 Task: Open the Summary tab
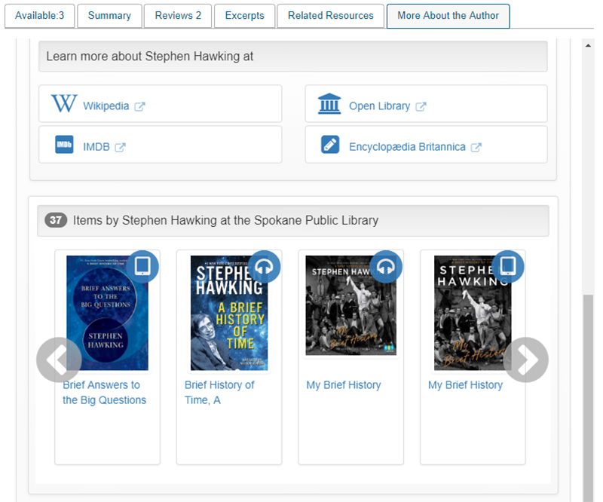click(109, 16)
